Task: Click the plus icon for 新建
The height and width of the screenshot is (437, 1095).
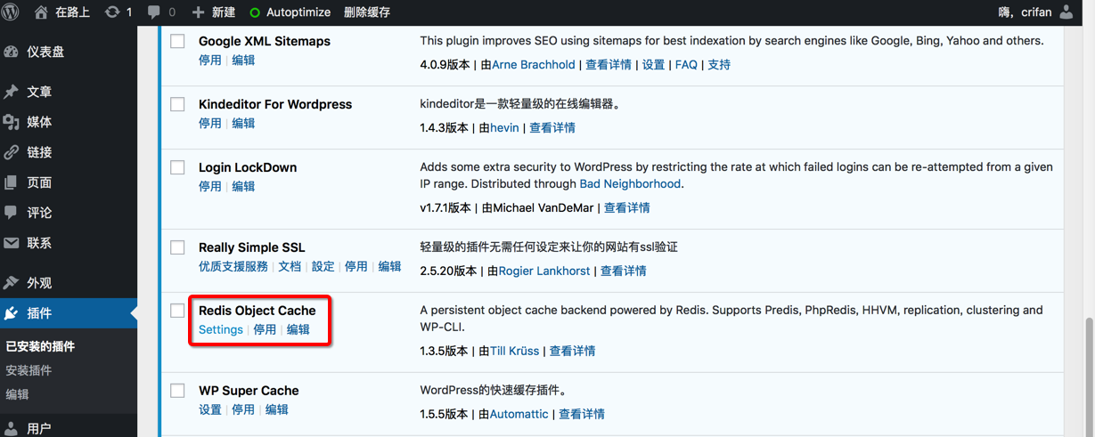Action: [198, 12]
